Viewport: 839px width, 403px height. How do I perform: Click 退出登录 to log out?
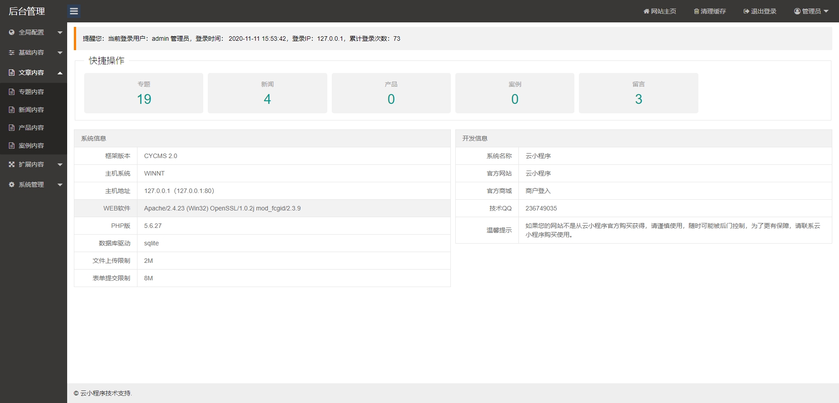[x=760, y=11]
